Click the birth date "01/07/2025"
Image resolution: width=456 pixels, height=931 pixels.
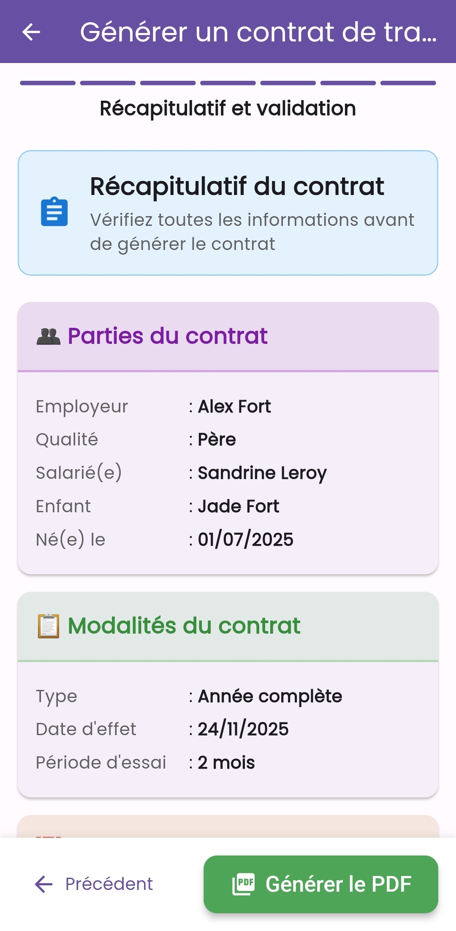click(x=247, y=539)
